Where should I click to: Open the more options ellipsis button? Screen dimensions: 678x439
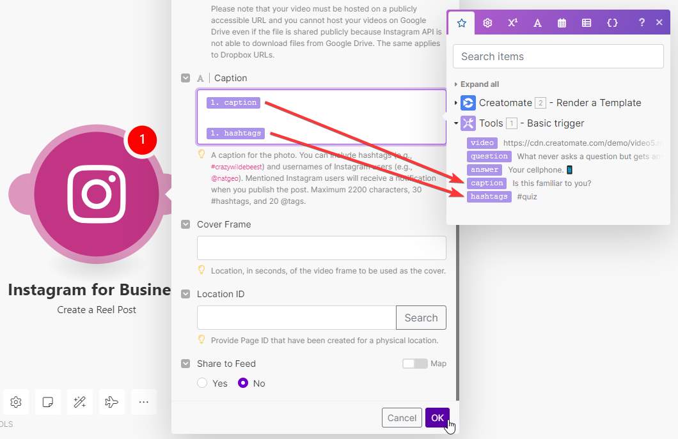point(144,402)
